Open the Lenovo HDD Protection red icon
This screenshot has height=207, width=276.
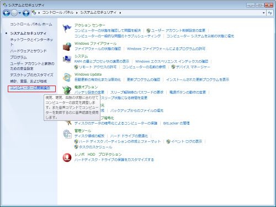[x=67, y=157]
